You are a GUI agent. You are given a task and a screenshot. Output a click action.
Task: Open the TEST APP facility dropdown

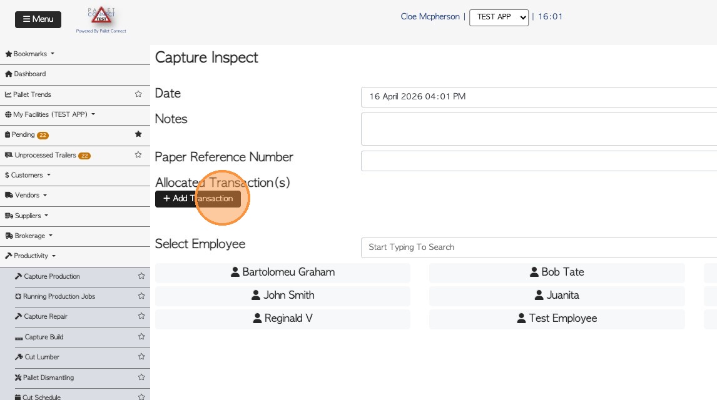pos(499,17)
